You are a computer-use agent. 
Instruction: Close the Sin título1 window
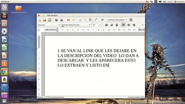(x=39, y=15)
